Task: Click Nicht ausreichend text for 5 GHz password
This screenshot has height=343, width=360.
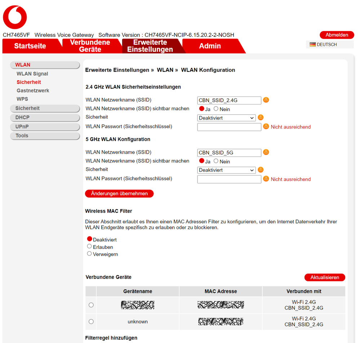Action: [x=291, y=179]
